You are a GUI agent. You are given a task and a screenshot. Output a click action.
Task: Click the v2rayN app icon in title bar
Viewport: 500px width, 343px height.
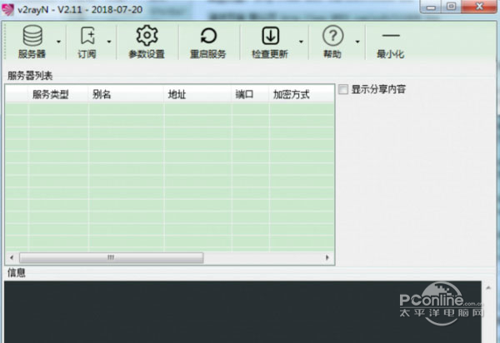pos(8,9)
